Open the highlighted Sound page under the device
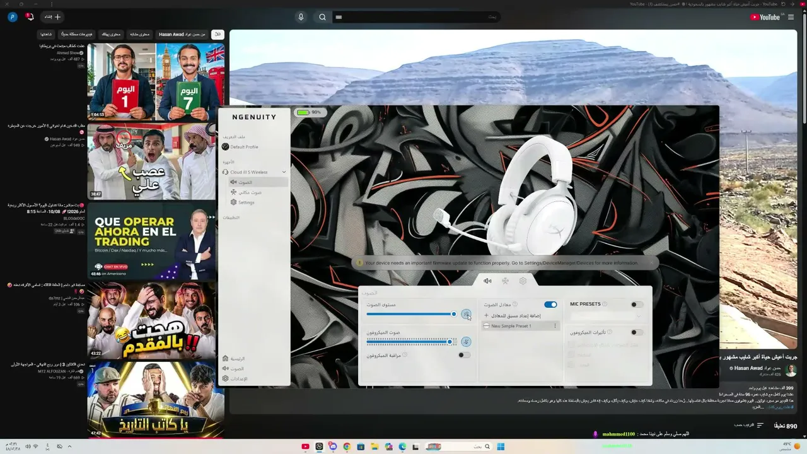807x454 pixels. coord(258,182)
